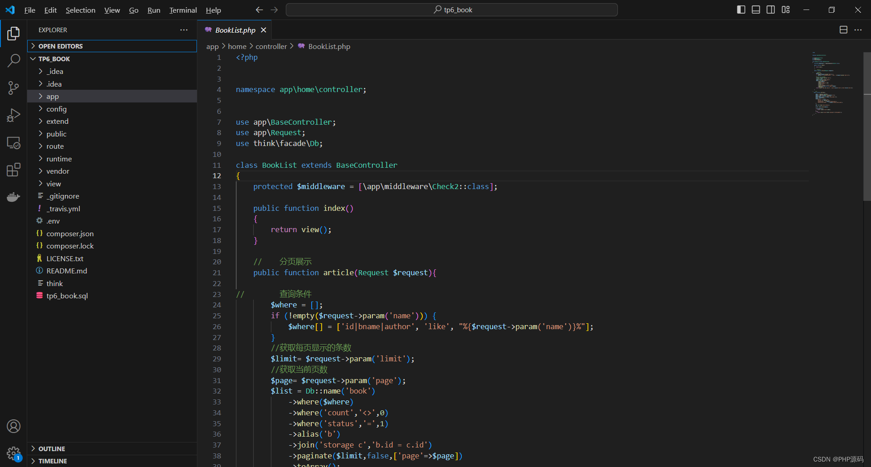871x467 pixels.
Task: Expand the app folder
Action: point(112,96)
